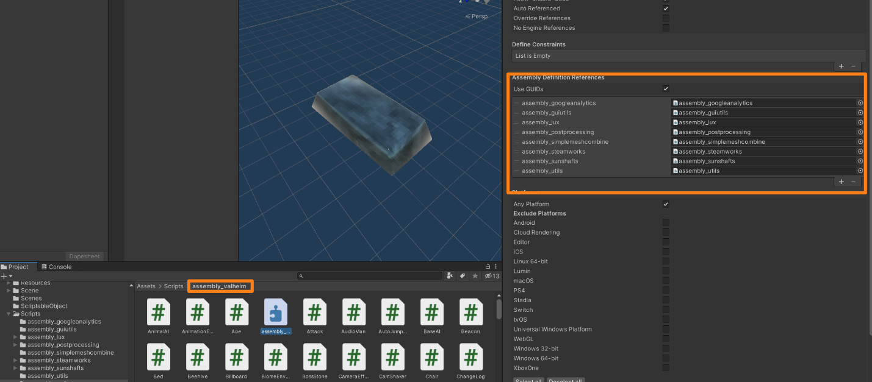Open object picker for assembly_utils reference
This screenshot has height=382, width=872.
click(x=860, y=171)
